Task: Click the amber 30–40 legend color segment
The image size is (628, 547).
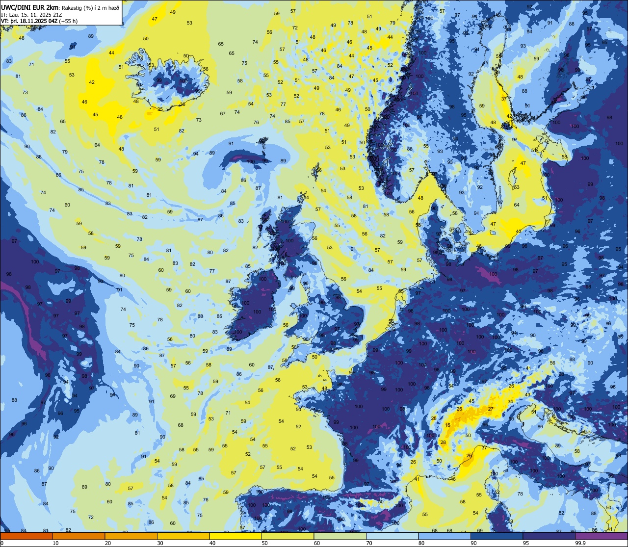Action: [x=183, y=536]
